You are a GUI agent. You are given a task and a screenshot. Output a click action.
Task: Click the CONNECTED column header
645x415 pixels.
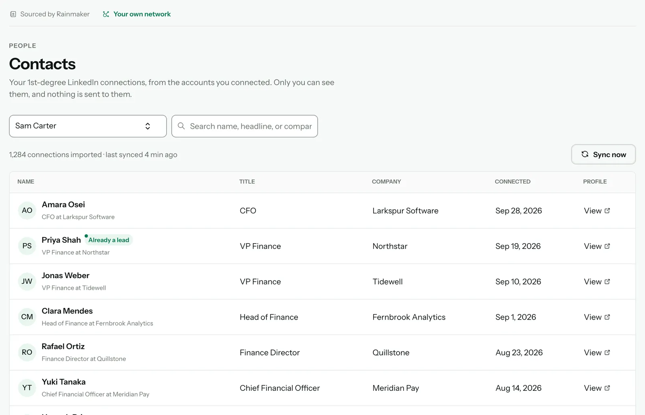tap(513, 182)
